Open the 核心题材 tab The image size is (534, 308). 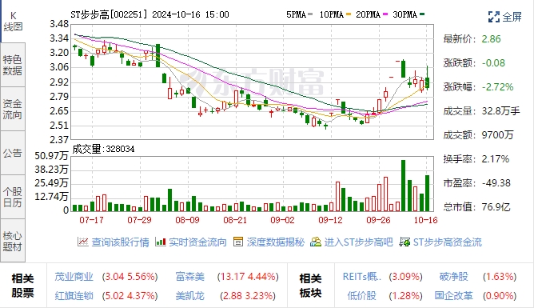13,241
